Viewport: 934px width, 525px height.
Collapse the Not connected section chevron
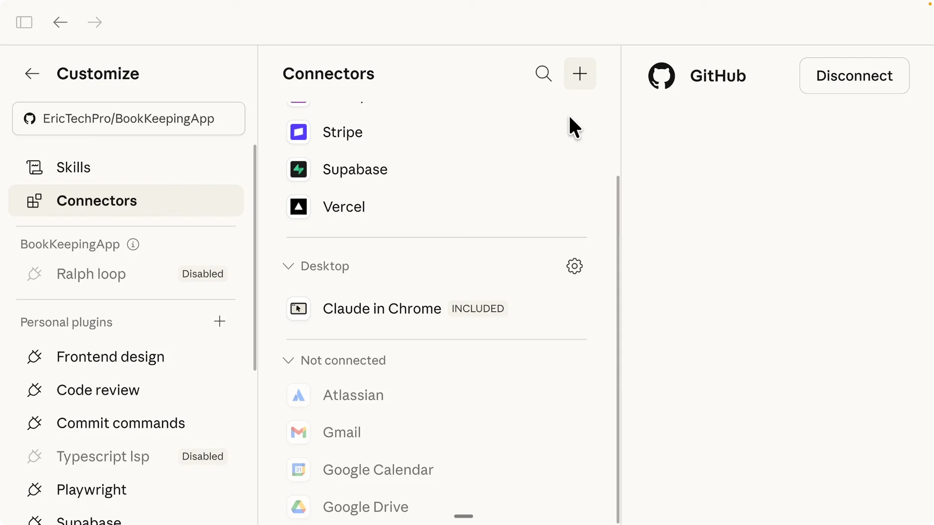(x=288, y=361)
